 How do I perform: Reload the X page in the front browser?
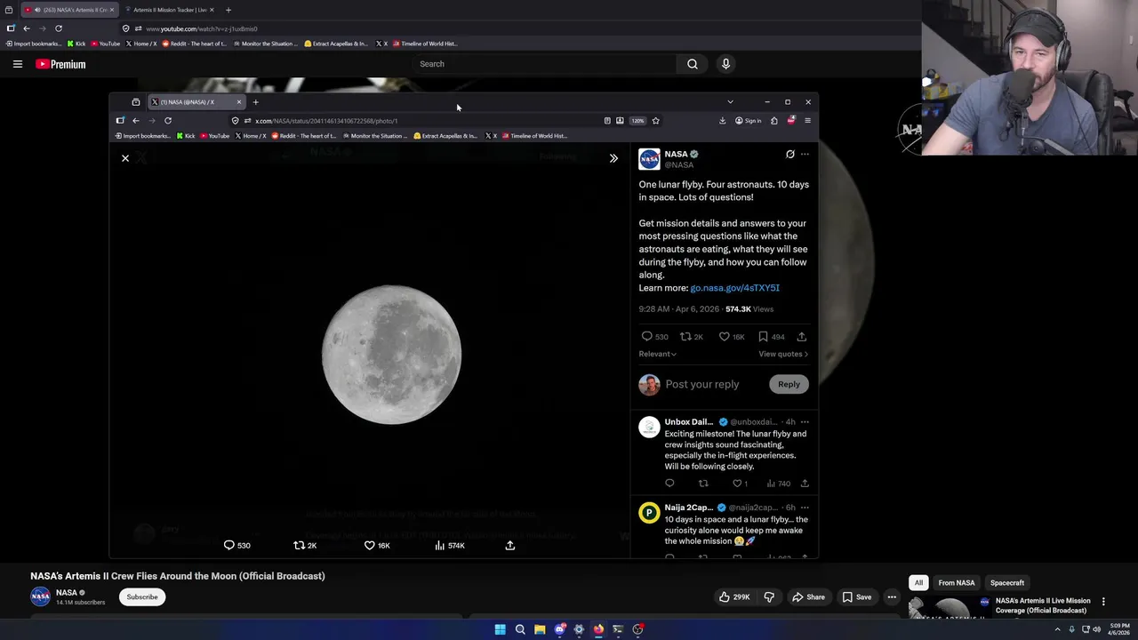[168, 121]
